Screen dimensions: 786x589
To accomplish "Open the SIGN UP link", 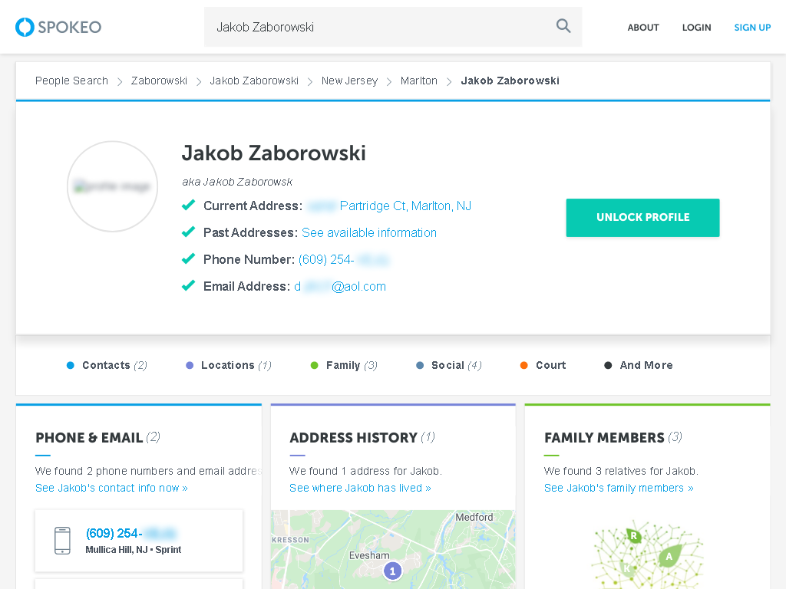I will (752, 28).
